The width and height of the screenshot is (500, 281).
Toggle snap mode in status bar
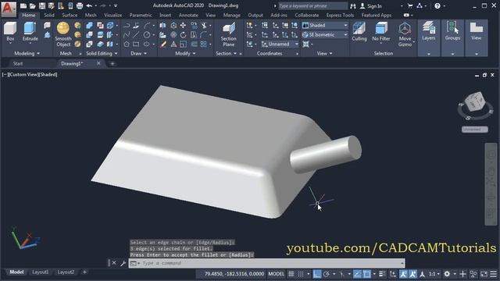click(x=300, y=274)
